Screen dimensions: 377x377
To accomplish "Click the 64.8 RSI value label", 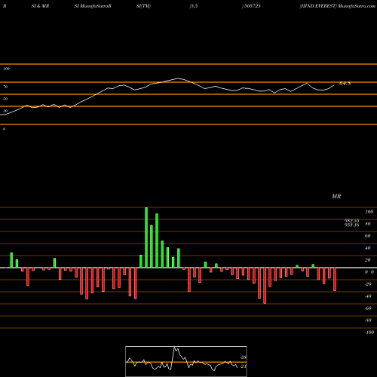I will [x=345, y=84].
